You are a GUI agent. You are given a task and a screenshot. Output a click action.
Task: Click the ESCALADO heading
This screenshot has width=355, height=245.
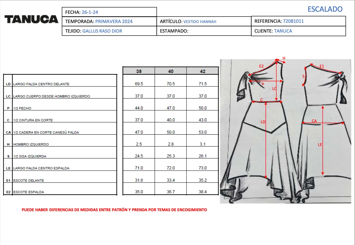click(x=325, y=9)
